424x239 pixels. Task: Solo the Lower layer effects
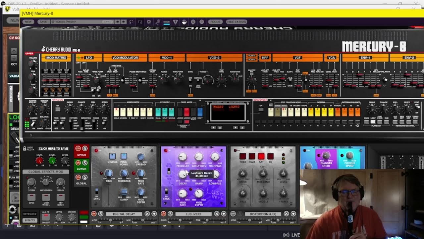(x=85, y=163)
